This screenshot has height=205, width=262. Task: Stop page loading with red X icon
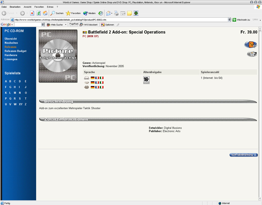click(32, 13)
